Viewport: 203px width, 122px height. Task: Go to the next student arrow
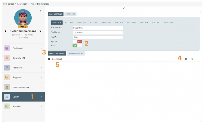[40, 31]
